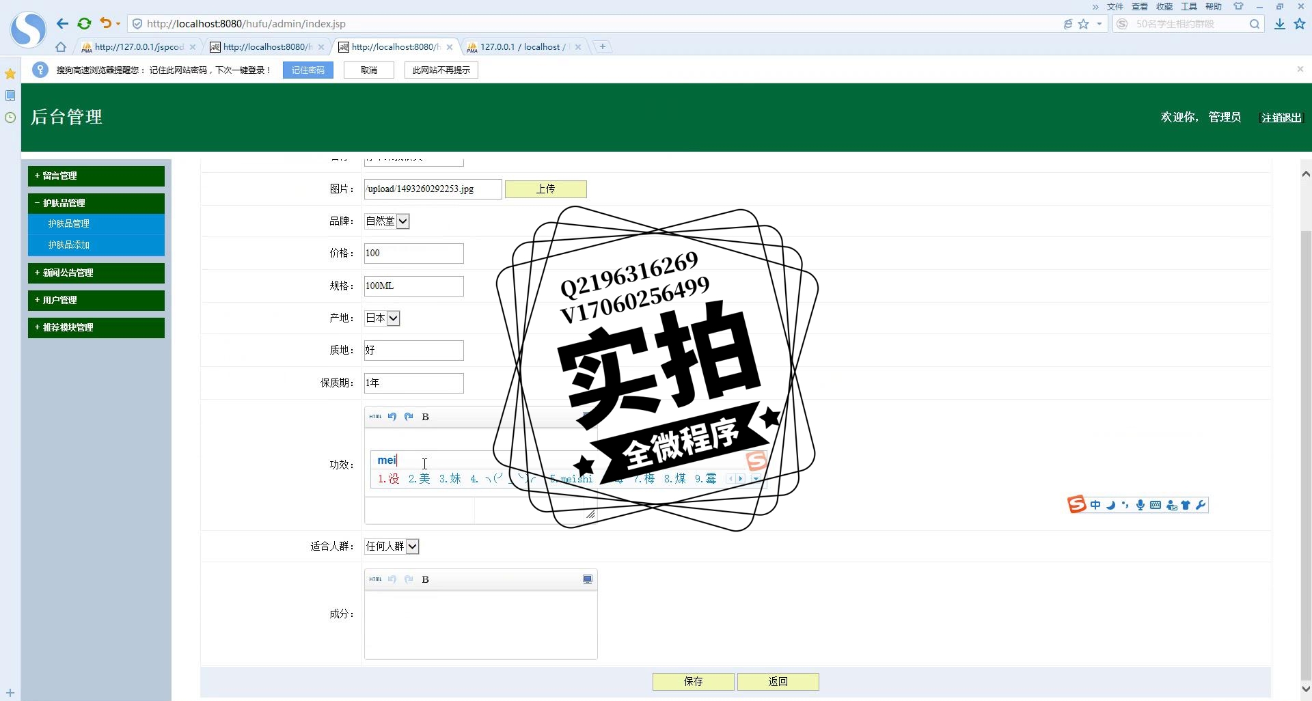This screenshot has height=701, width=1312.
Task: Click the 此网站不再提示 button
Action: click(x=441, y=70)
